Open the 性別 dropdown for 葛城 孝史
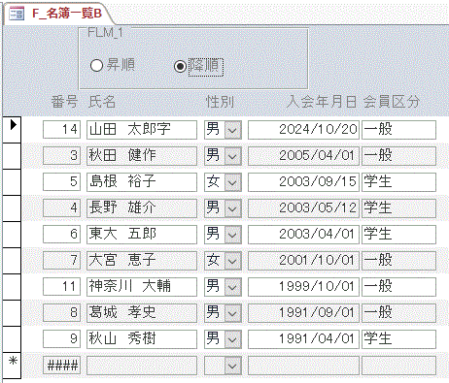This screenshot has width=449, height=383. (x=233, y=313)
